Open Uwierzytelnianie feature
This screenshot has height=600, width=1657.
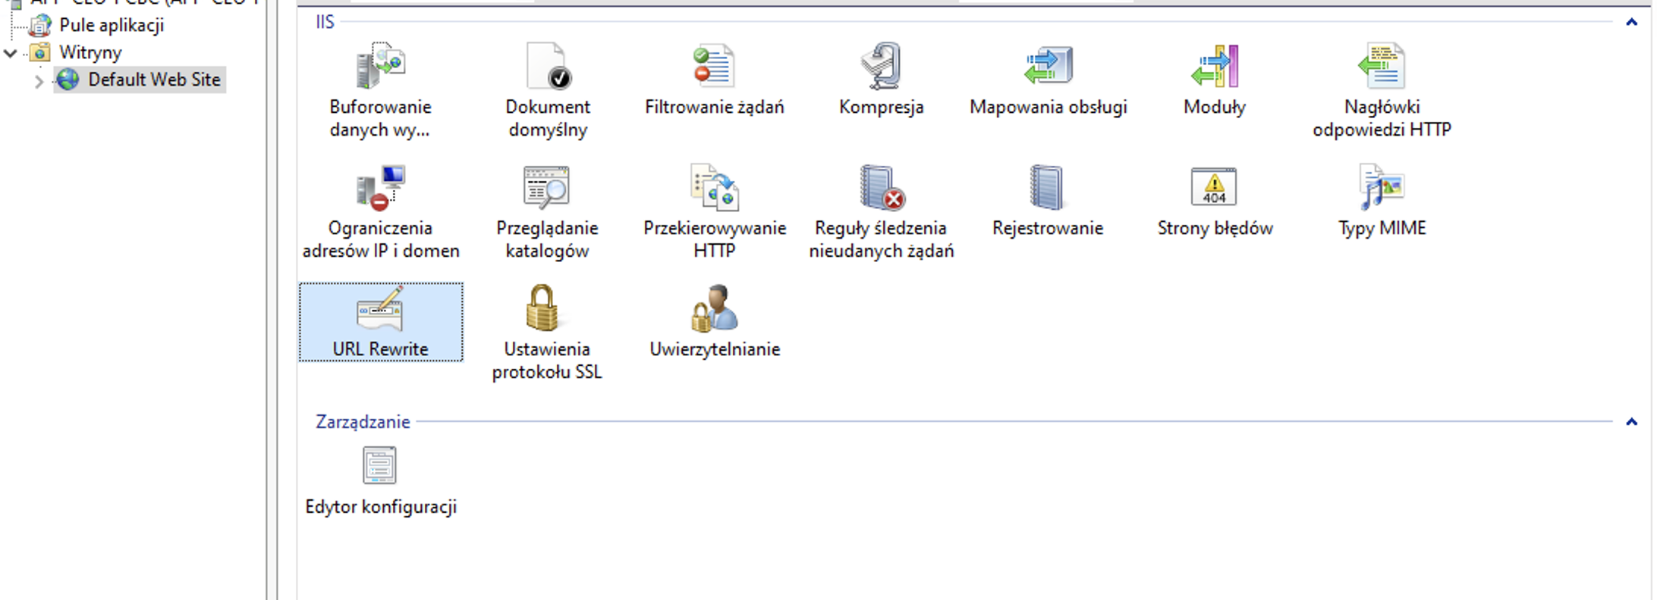click(x=714, y=322)
